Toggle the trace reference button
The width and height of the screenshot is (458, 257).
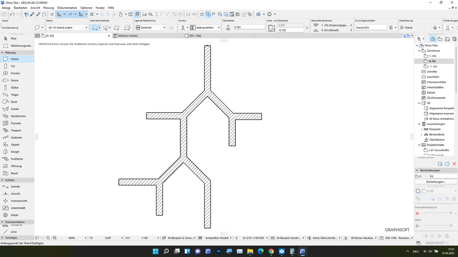point(208,14)
